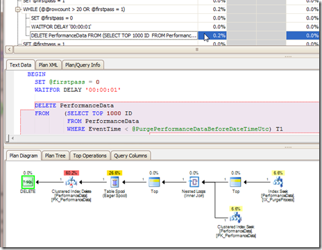The image size is (322, 250).
Task: Click the statement grid horizontal scrollbar thumb
Action: pos(197,49)
